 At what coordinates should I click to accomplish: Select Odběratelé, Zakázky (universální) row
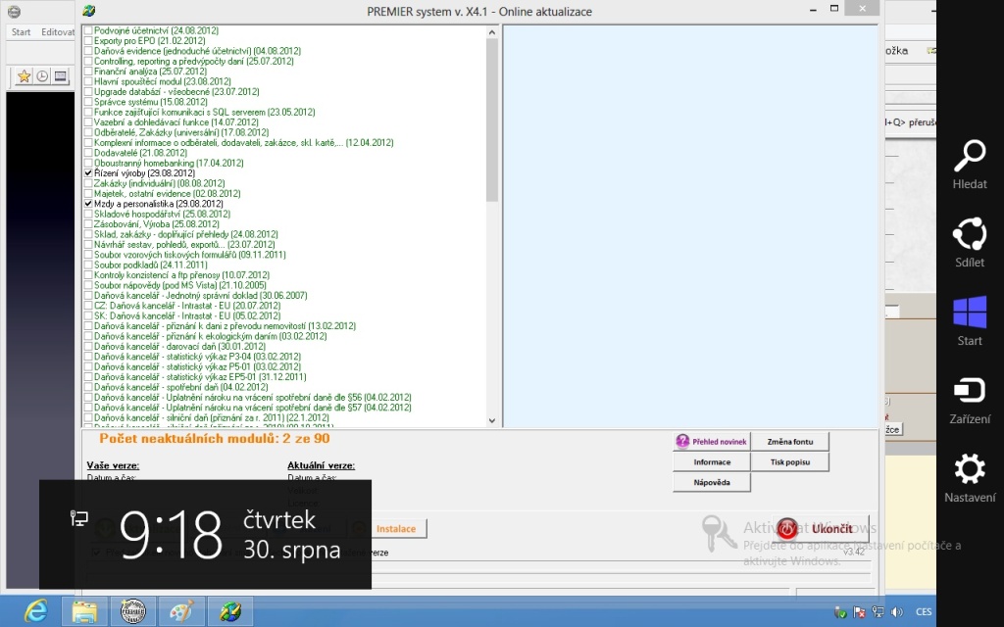[x=181, y=132]
